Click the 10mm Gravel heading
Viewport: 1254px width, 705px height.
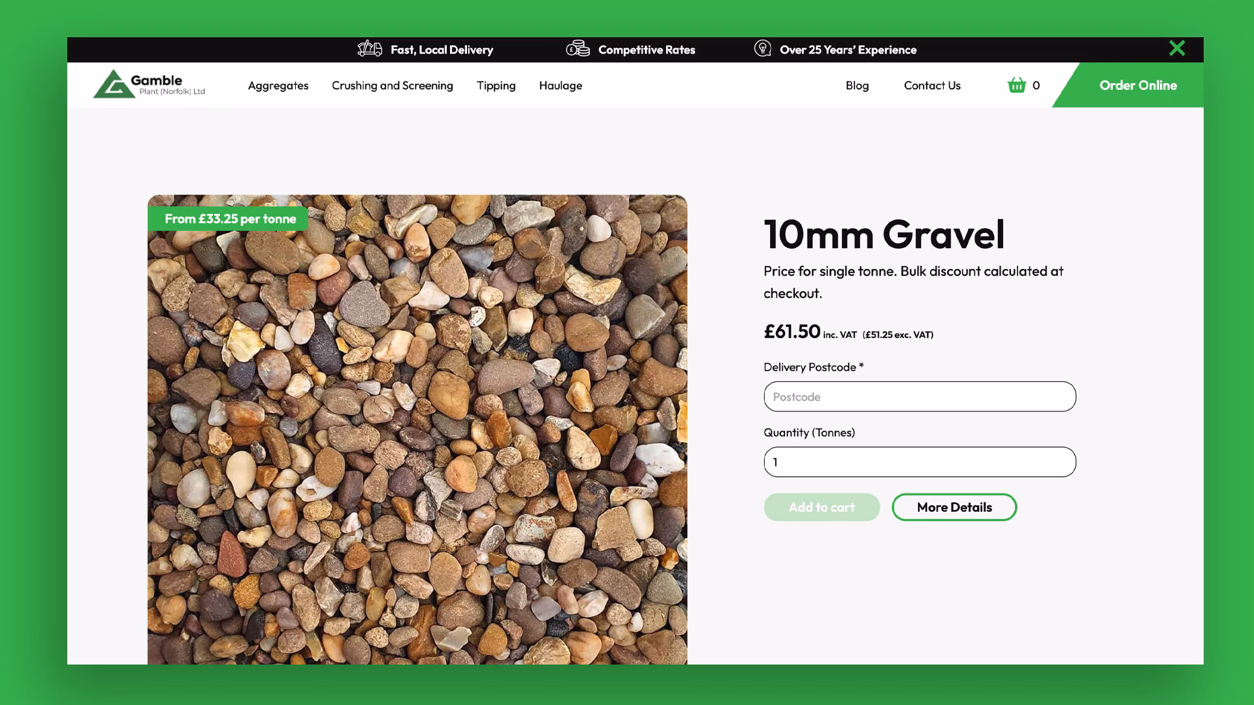pos(883,234)
